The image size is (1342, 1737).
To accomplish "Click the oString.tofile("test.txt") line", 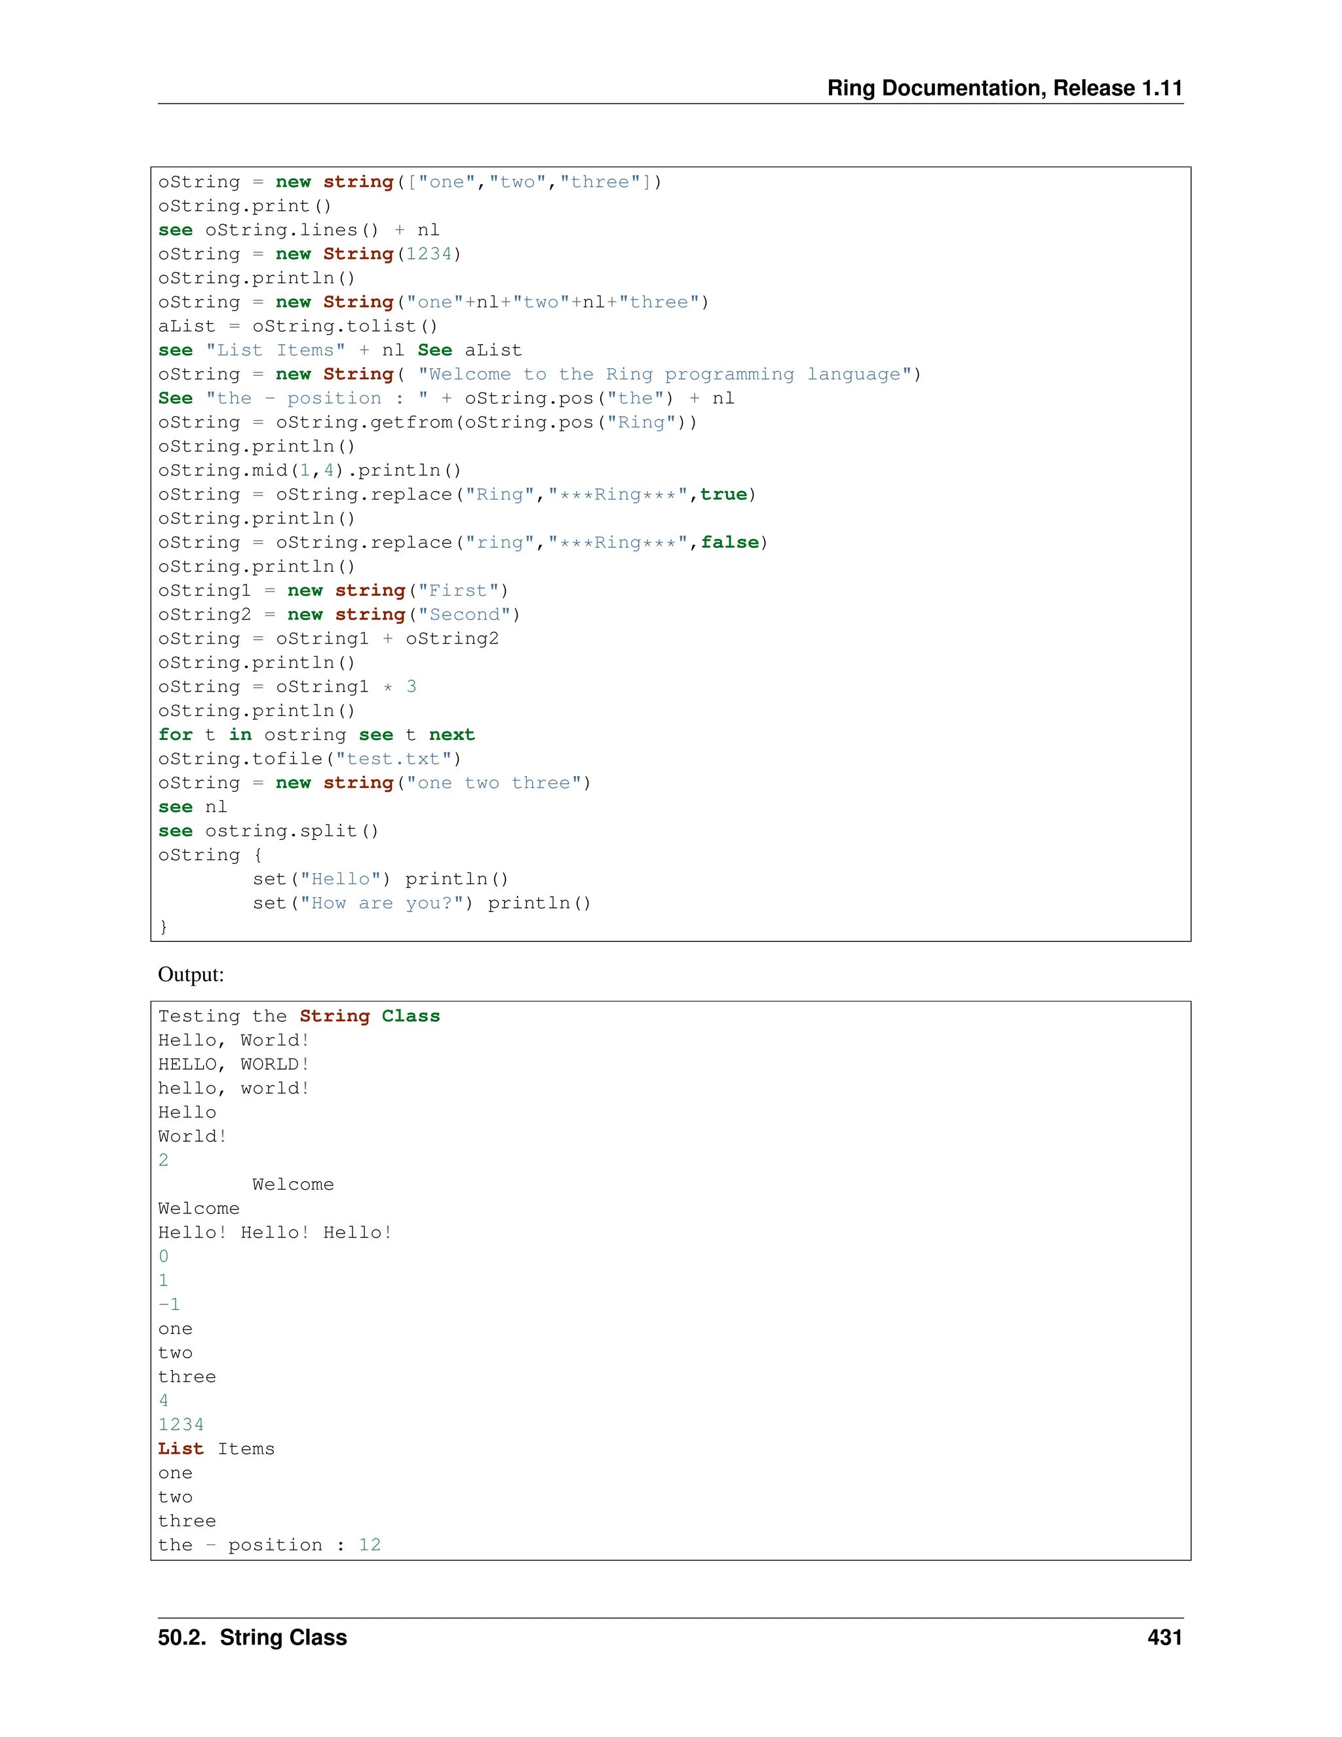I will (x=309, y=759).
